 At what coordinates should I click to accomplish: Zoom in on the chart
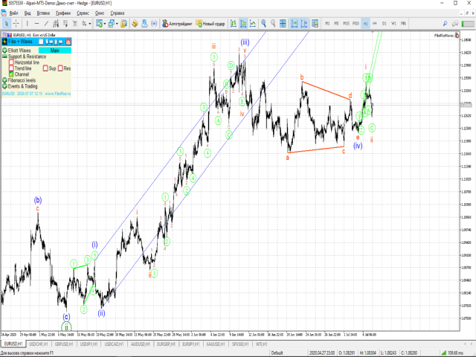coord(263,24)
